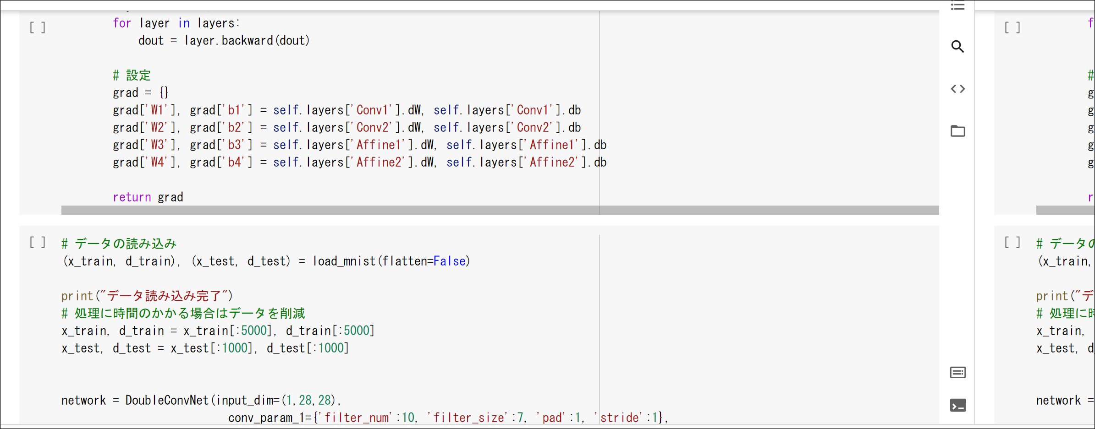Screen dimensions: 1095x429
Task: Click the print("データ読み込み完了") line
Action: pyautogui.click(x=147, y=296)
